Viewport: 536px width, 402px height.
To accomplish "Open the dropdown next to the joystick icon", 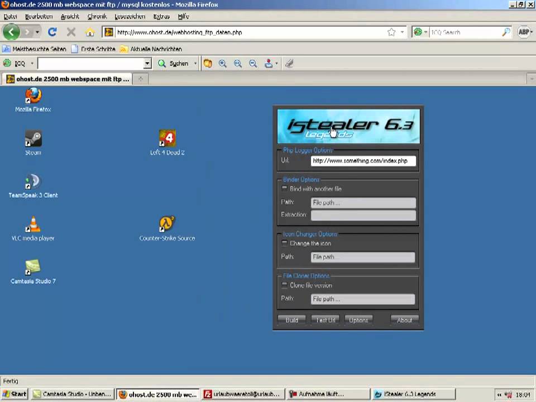I will 276,63.
